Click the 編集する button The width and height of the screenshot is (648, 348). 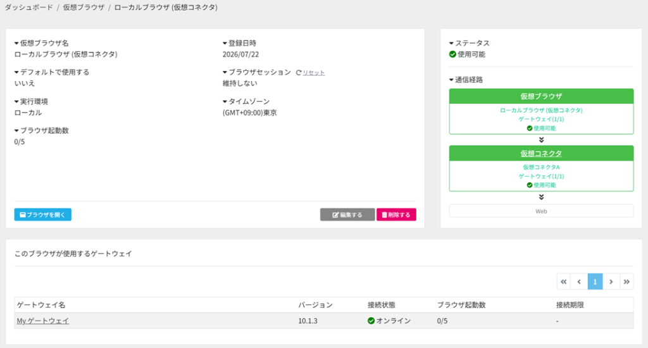347,214
